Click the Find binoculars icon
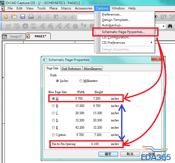The width and height of the screenshot is (175, 163). (x=170, y=26)
